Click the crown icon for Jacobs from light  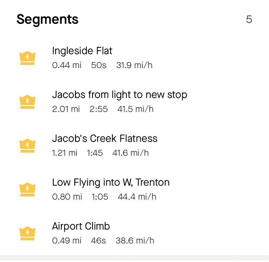pos(28,102)
